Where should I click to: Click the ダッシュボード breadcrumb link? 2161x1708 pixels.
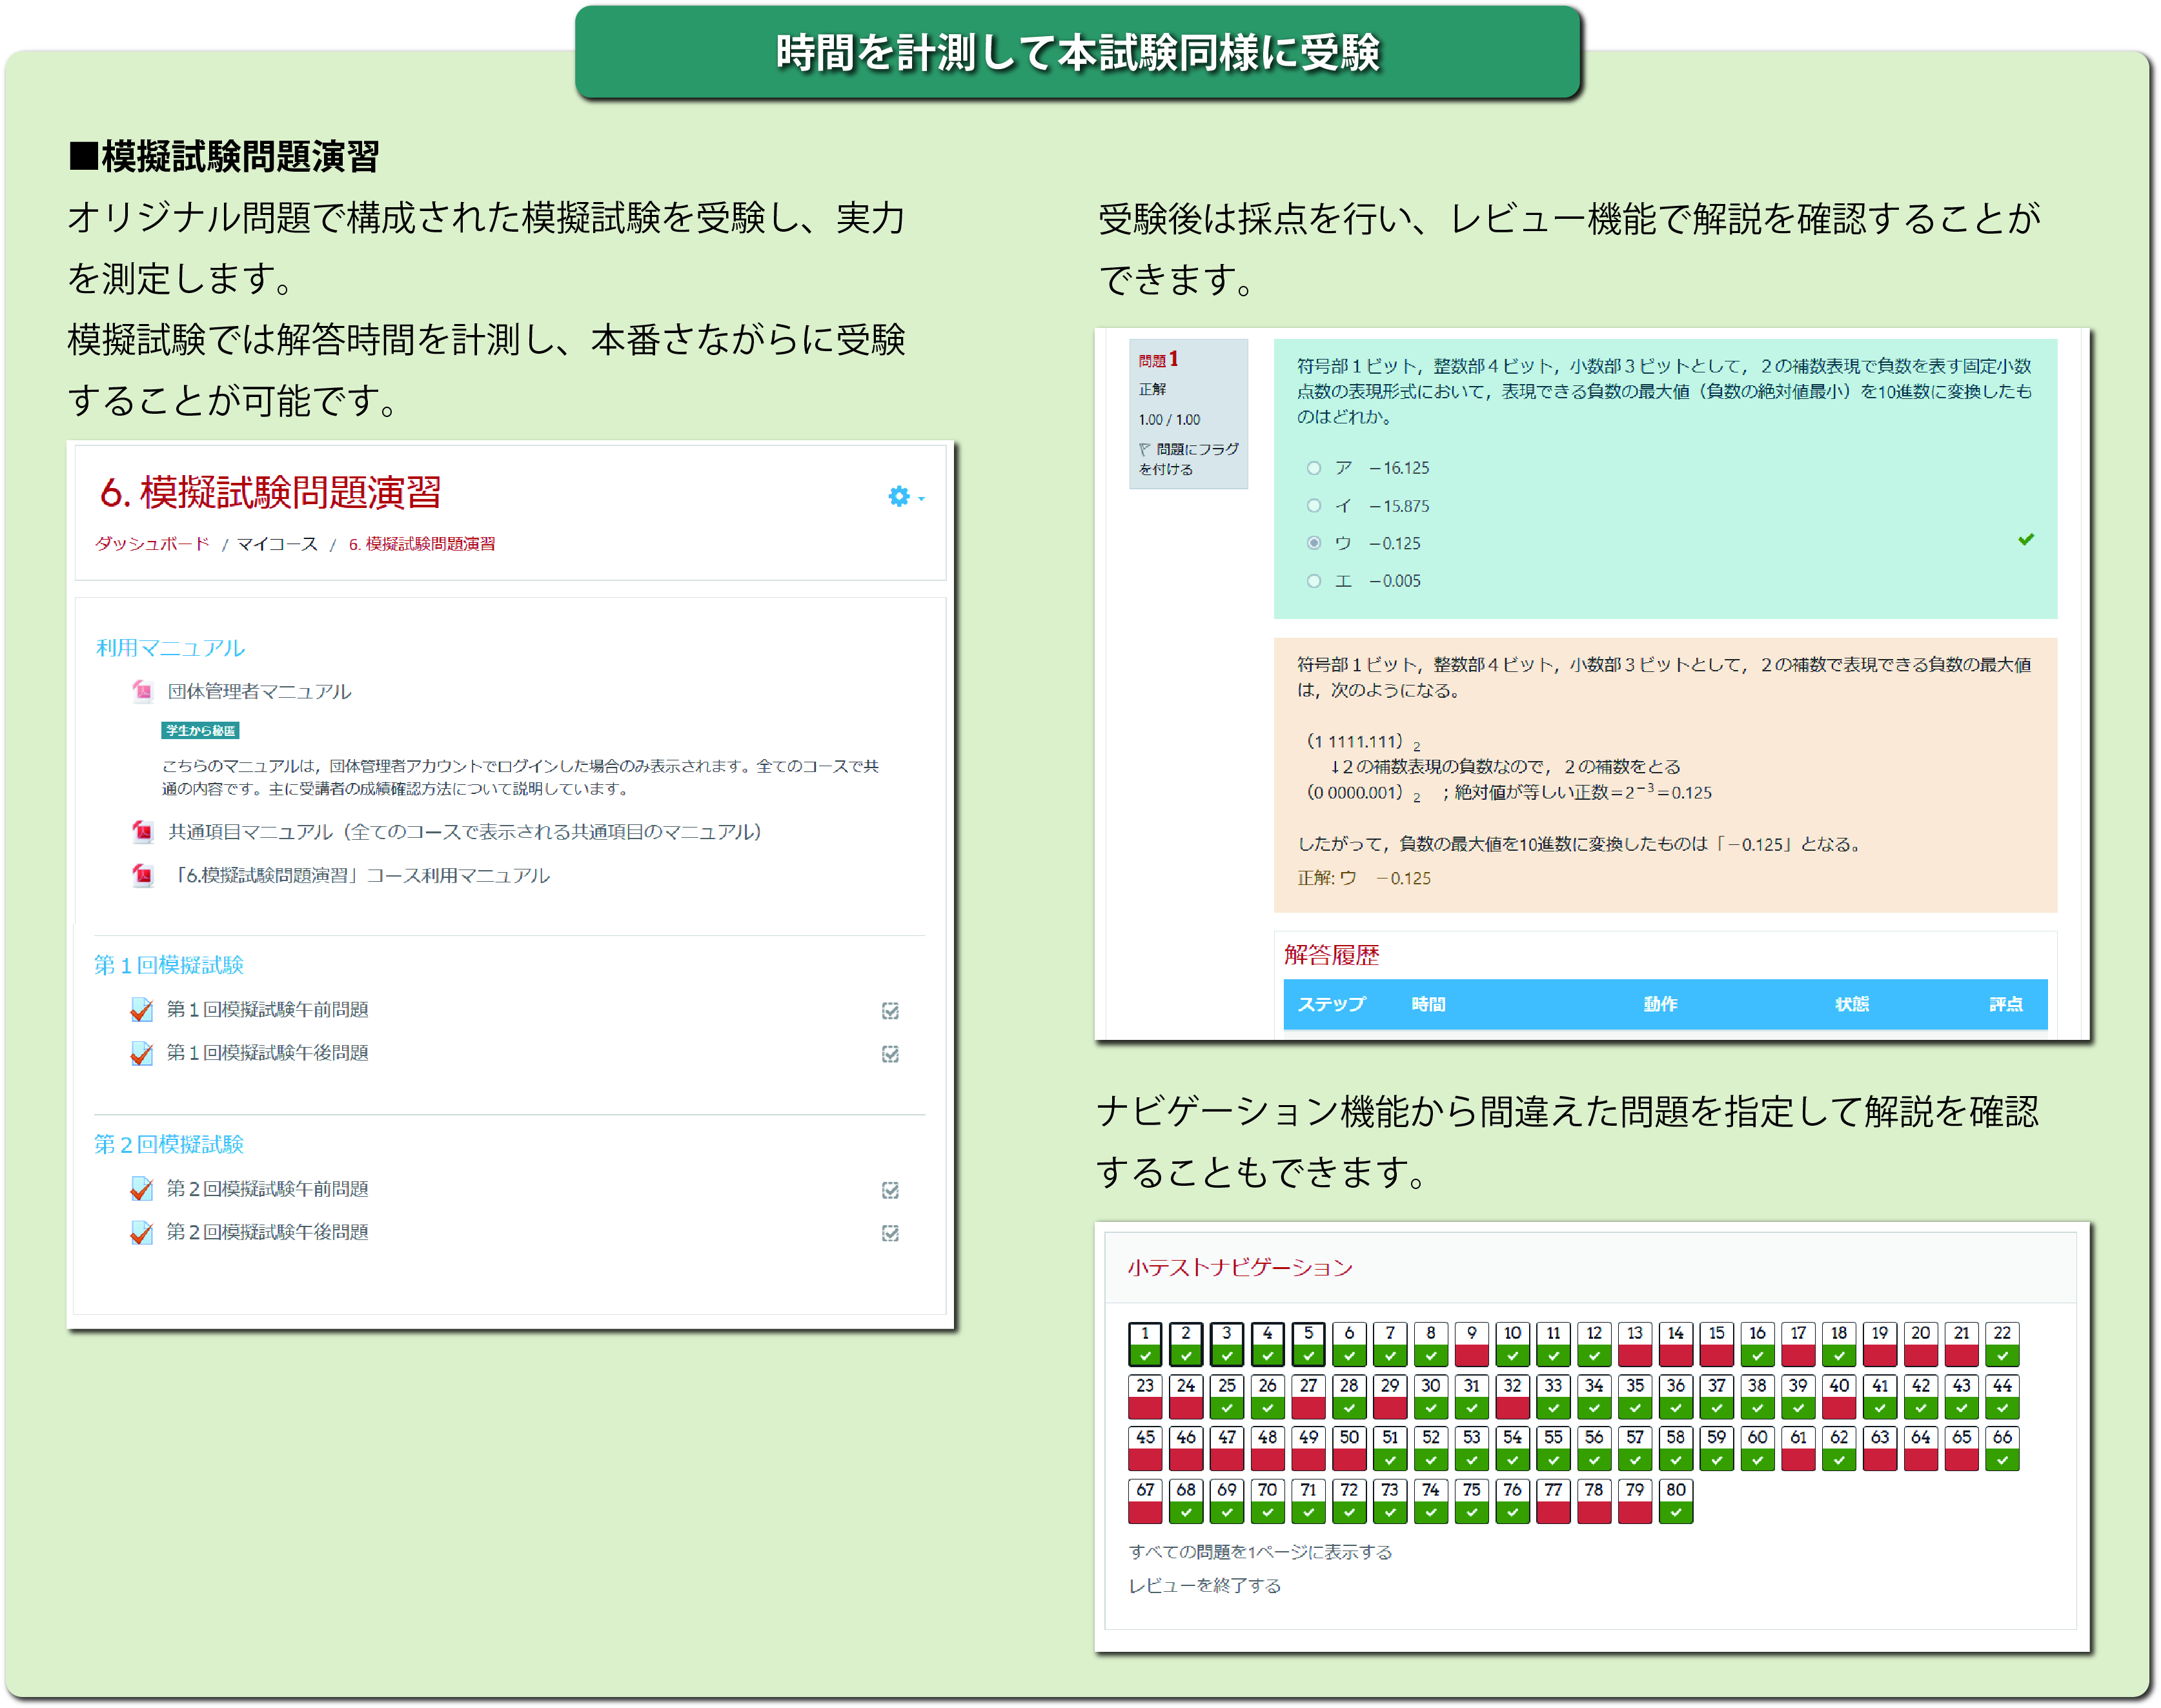pyautogui.click(x=152, y=544)
